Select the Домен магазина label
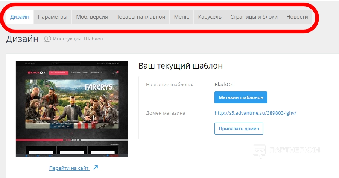This screenshot has height=178, width=339. 166,113
